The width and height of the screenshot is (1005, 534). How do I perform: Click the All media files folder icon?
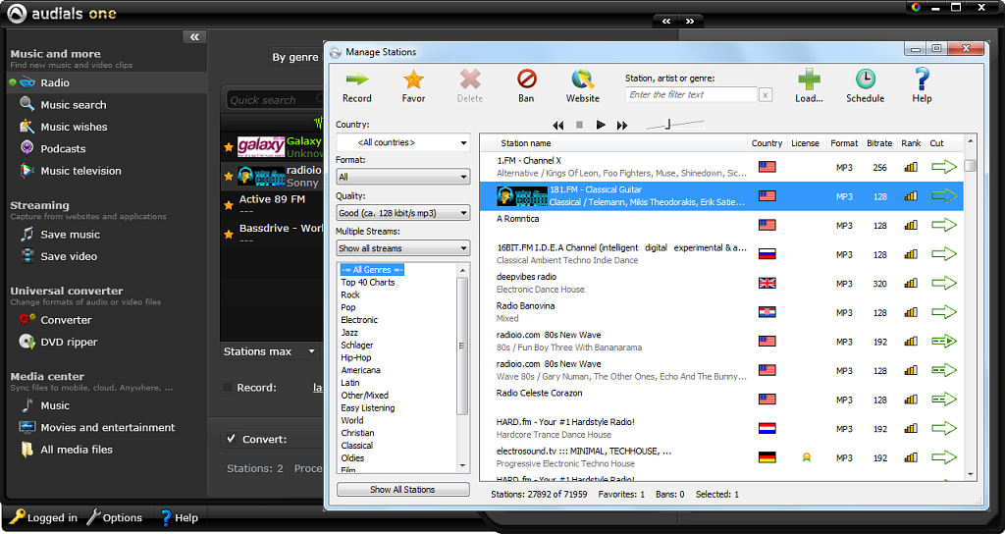tap(26, 449)
